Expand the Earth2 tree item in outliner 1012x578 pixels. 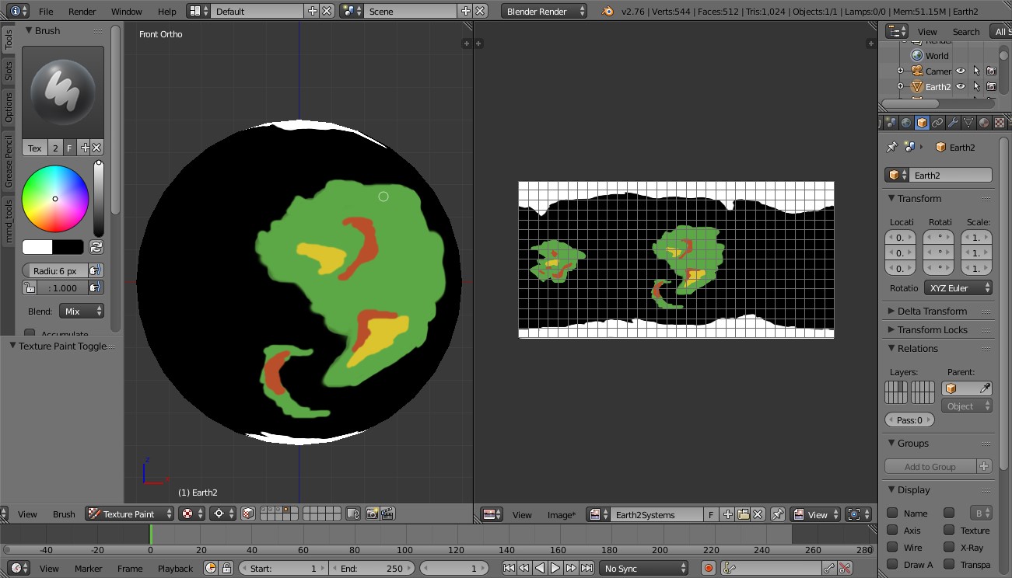[901, 86]
